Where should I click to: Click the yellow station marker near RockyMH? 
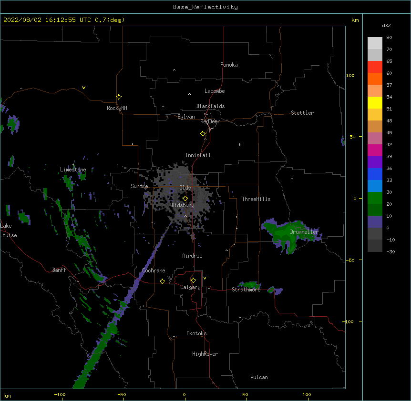pos(119,97)
